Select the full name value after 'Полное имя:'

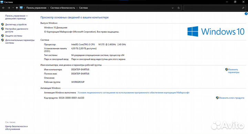pyautogui.click(x=80, y=74)
